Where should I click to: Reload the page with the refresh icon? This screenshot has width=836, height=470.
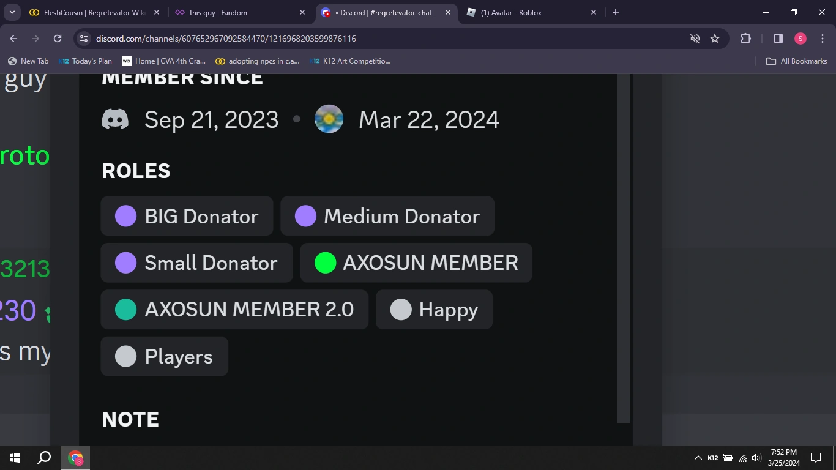58,38
